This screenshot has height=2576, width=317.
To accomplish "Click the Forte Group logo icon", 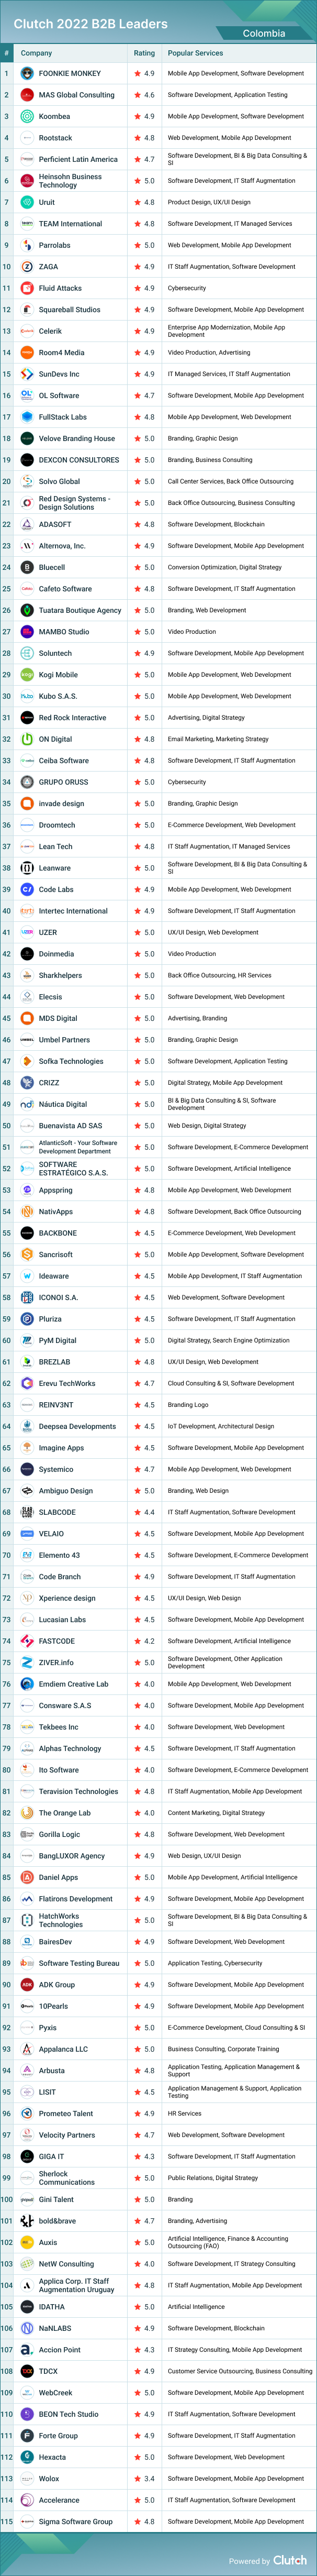I will coord(27,2436).
